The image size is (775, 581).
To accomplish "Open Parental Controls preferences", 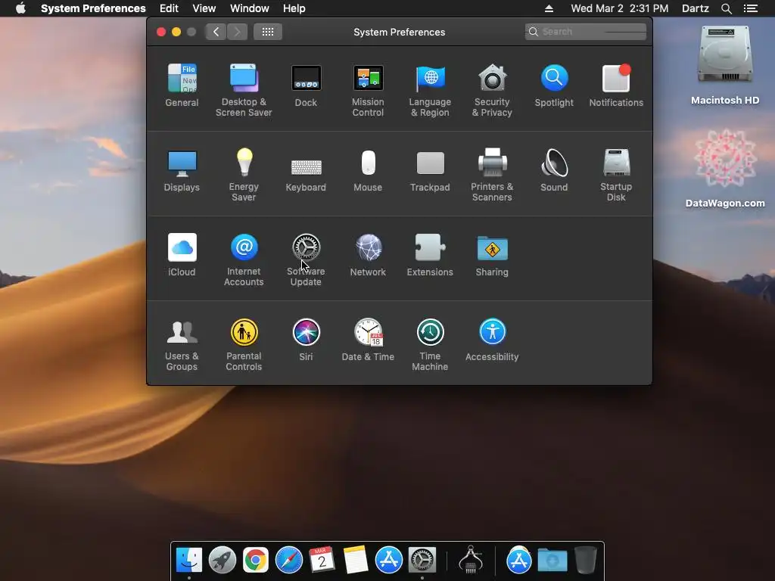I will tap(244, 344).
